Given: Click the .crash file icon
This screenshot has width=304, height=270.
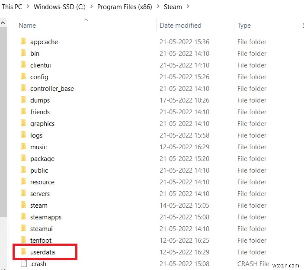Looking at the screenshot, I should coord(24,264).
